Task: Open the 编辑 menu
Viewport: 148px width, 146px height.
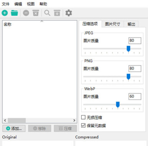Action: click(18, 4)
